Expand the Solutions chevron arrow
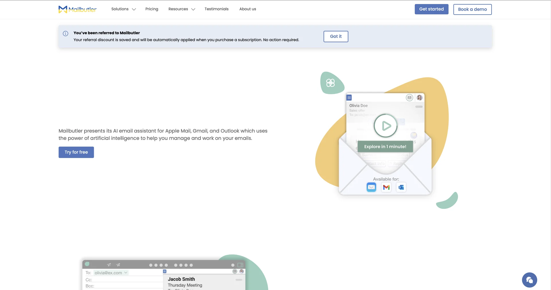 (134, 9)
